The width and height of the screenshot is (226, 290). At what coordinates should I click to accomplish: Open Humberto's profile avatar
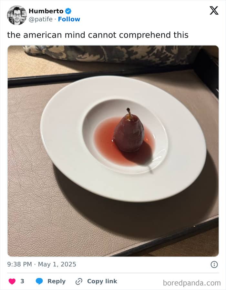(x=17, y=15)
